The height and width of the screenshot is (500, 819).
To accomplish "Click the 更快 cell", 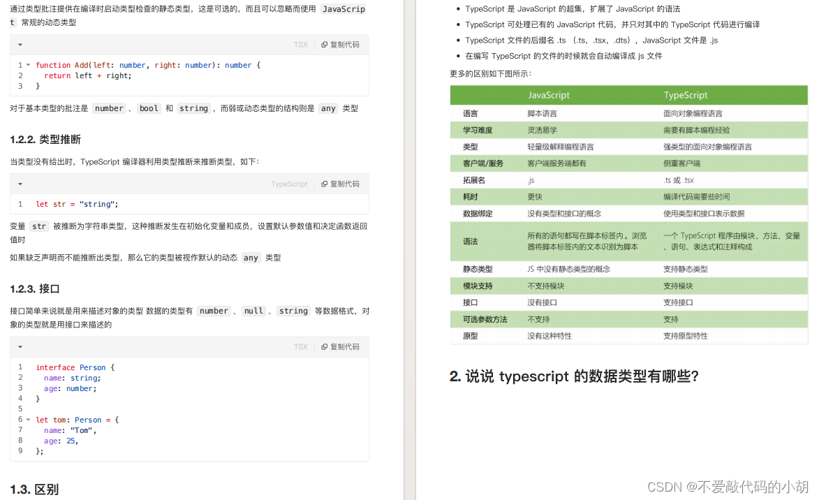I will 535,197.
